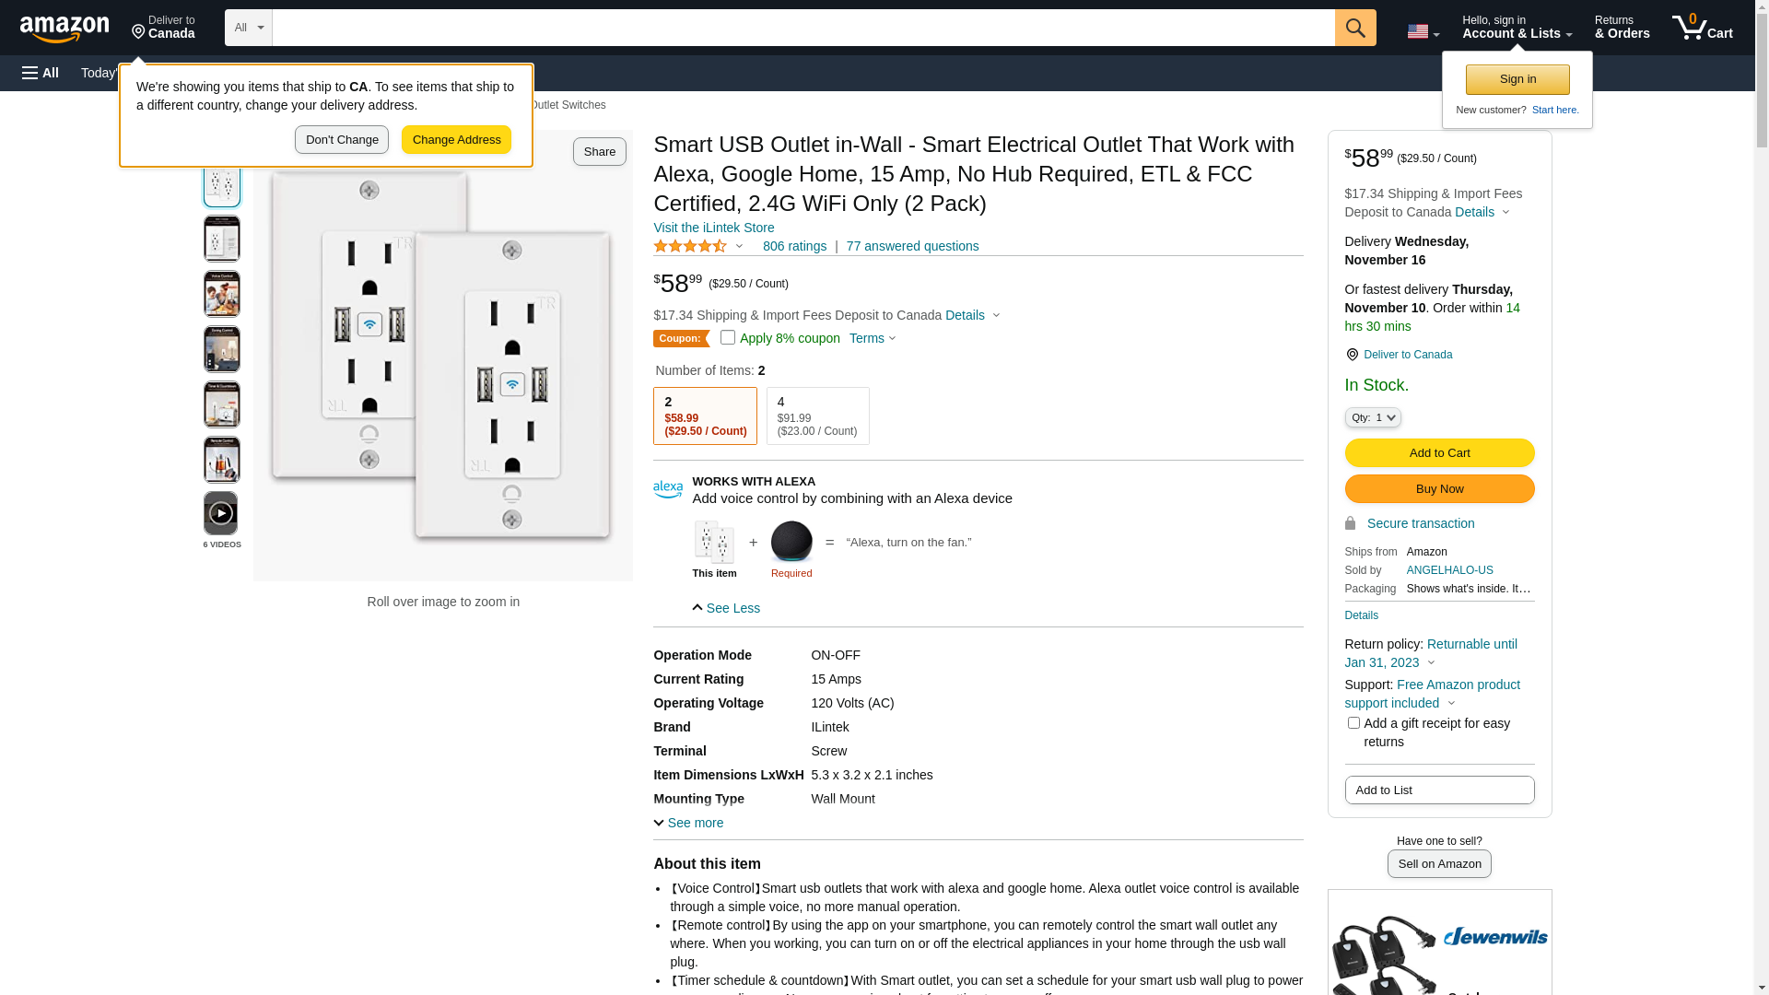Open the shopping cart
The height and width of the screenshot is (995, 1769).
[1703, 28]
